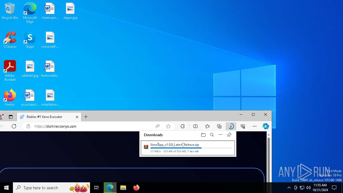Open a new Edge tab
This screenshot has height=193, width=343.
pyautogui.click(x=86, y=117)
